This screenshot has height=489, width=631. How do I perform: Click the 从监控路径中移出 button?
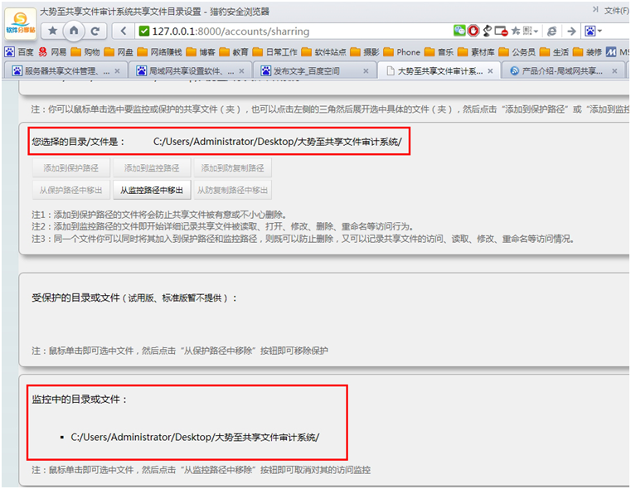[150, 190]
